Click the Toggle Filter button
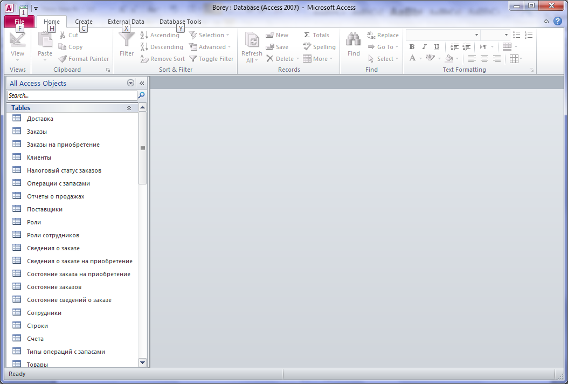The height and width of the screenshot is (384, 568). click(212, 59)
